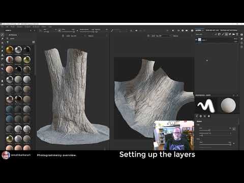Open the Material tab icon in Properties panel
The image size is (244, 183).
click(209, 116)
